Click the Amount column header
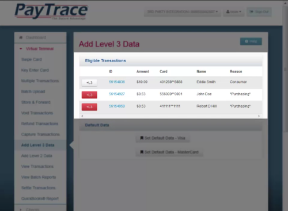Screen dimensions: 288x211 coord(143,71)
